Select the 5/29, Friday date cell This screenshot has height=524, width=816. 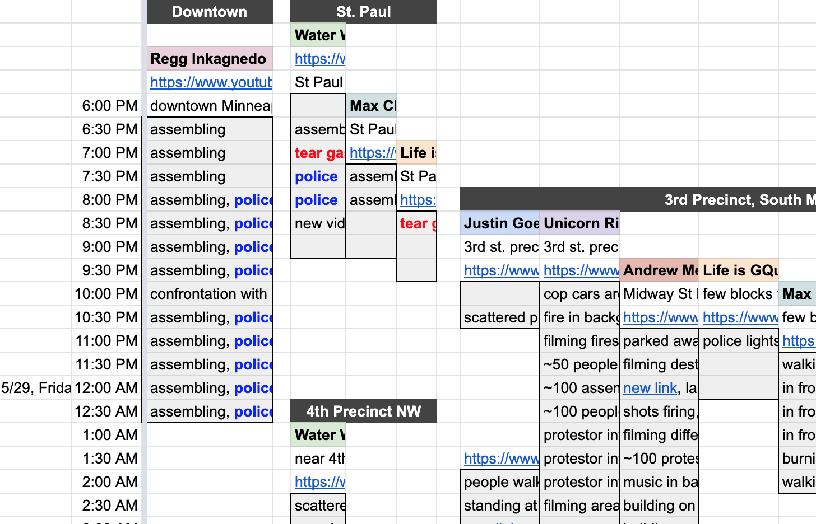click(36, 388)
